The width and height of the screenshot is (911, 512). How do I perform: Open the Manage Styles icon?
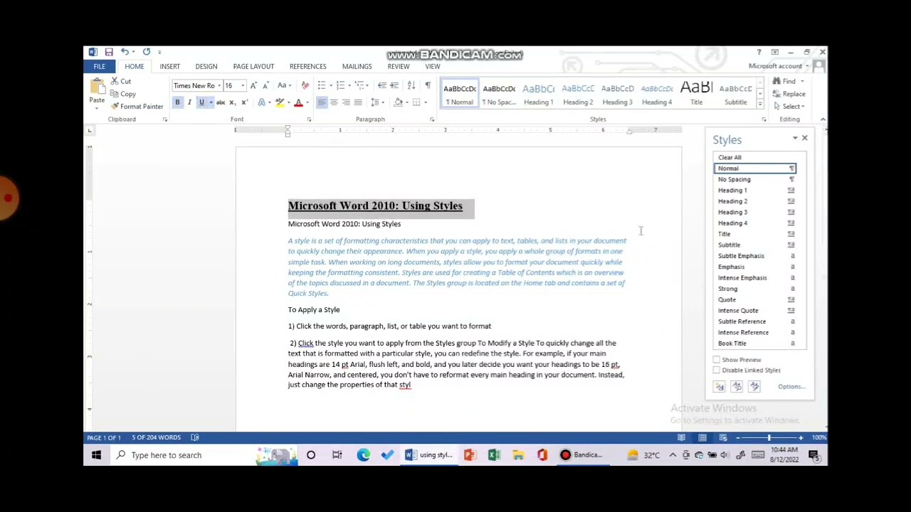pos(754,387)
